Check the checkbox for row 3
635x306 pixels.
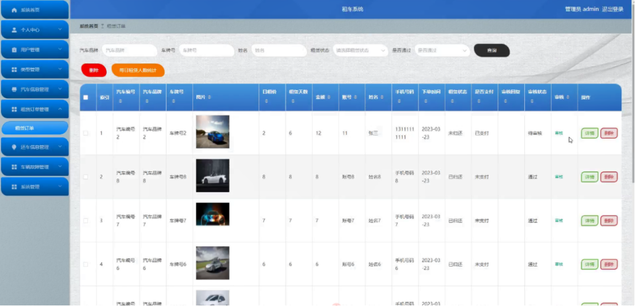tap(86, 220)
